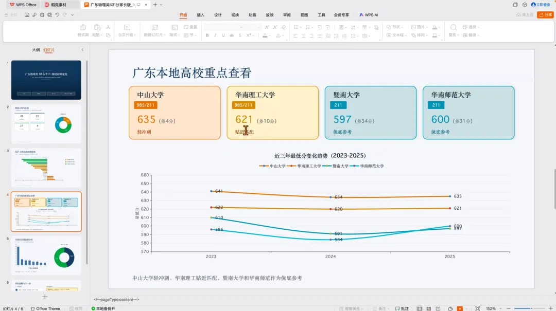Click the Smart Beautify (智能美化) button
Image resolution: width=556 pixels, height=311 pixels.
(352, 308)
